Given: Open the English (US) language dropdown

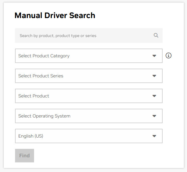Looking at the screenshot, I should 89,136.
